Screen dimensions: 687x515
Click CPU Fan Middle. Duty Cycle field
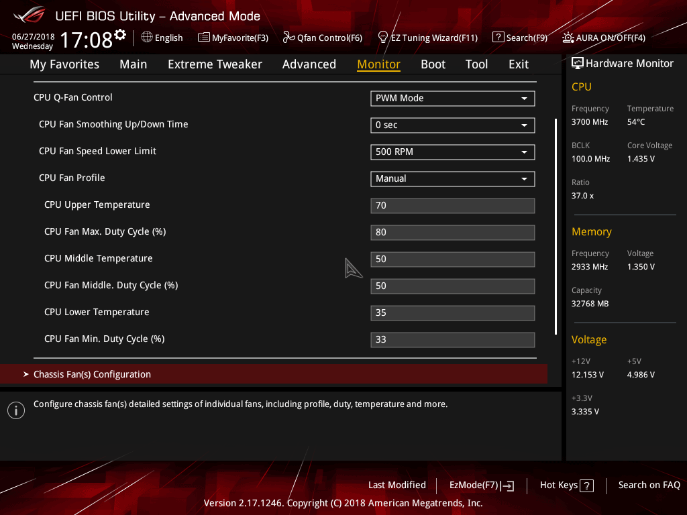click(453, 286)
